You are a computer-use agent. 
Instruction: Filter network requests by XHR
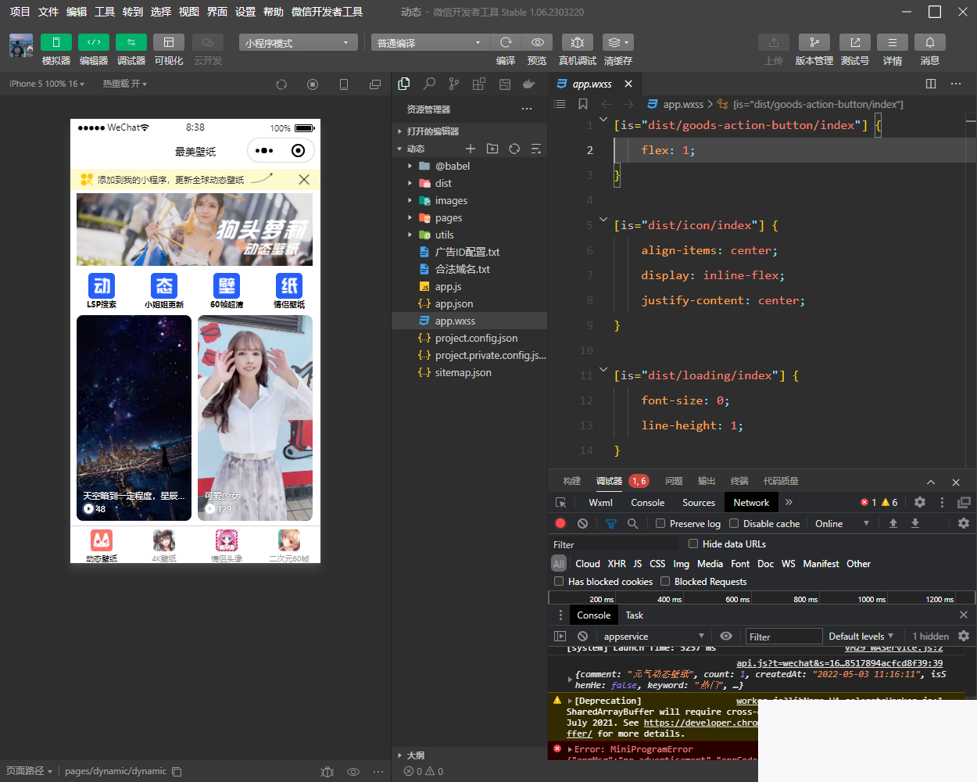pyautogui.click(x=616, y=563)
